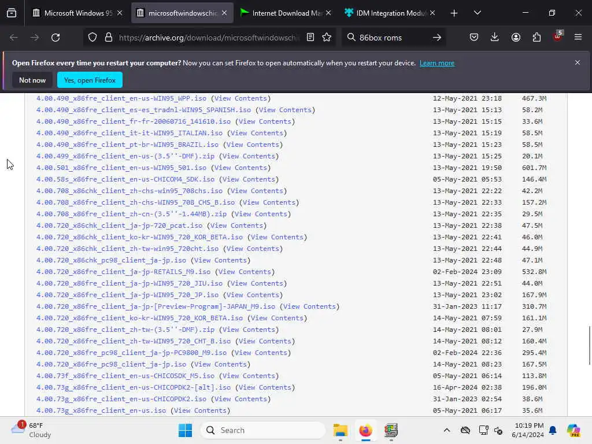Download zh-cn (3.5''-1.44MB).zip
The image size is (592, 444).
[131, 214]
